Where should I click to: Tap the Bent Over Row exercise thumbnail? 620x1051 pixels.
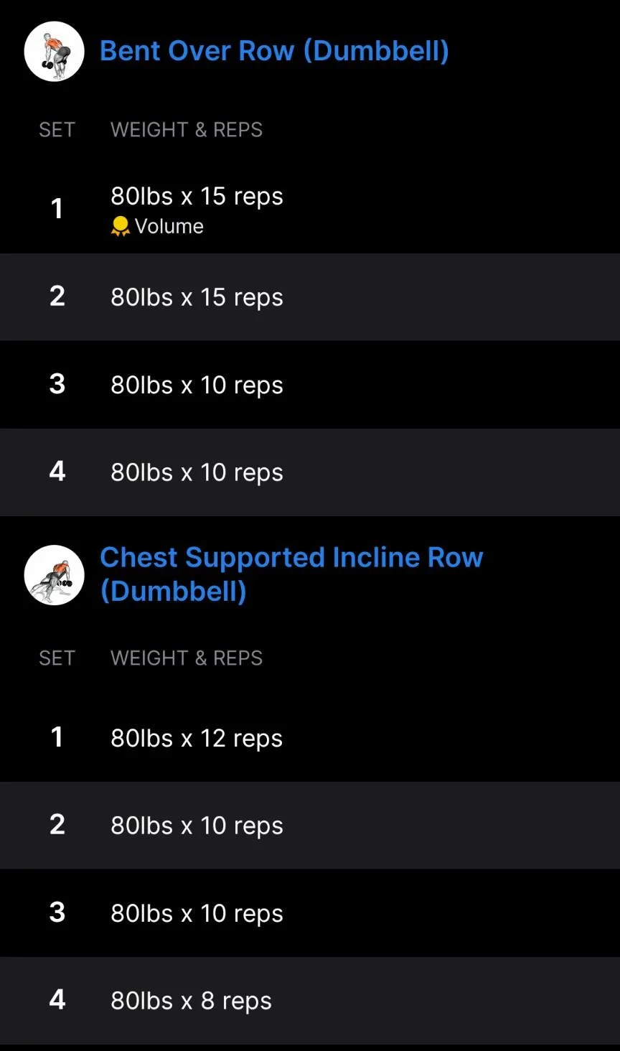click(x=55, y=52)
